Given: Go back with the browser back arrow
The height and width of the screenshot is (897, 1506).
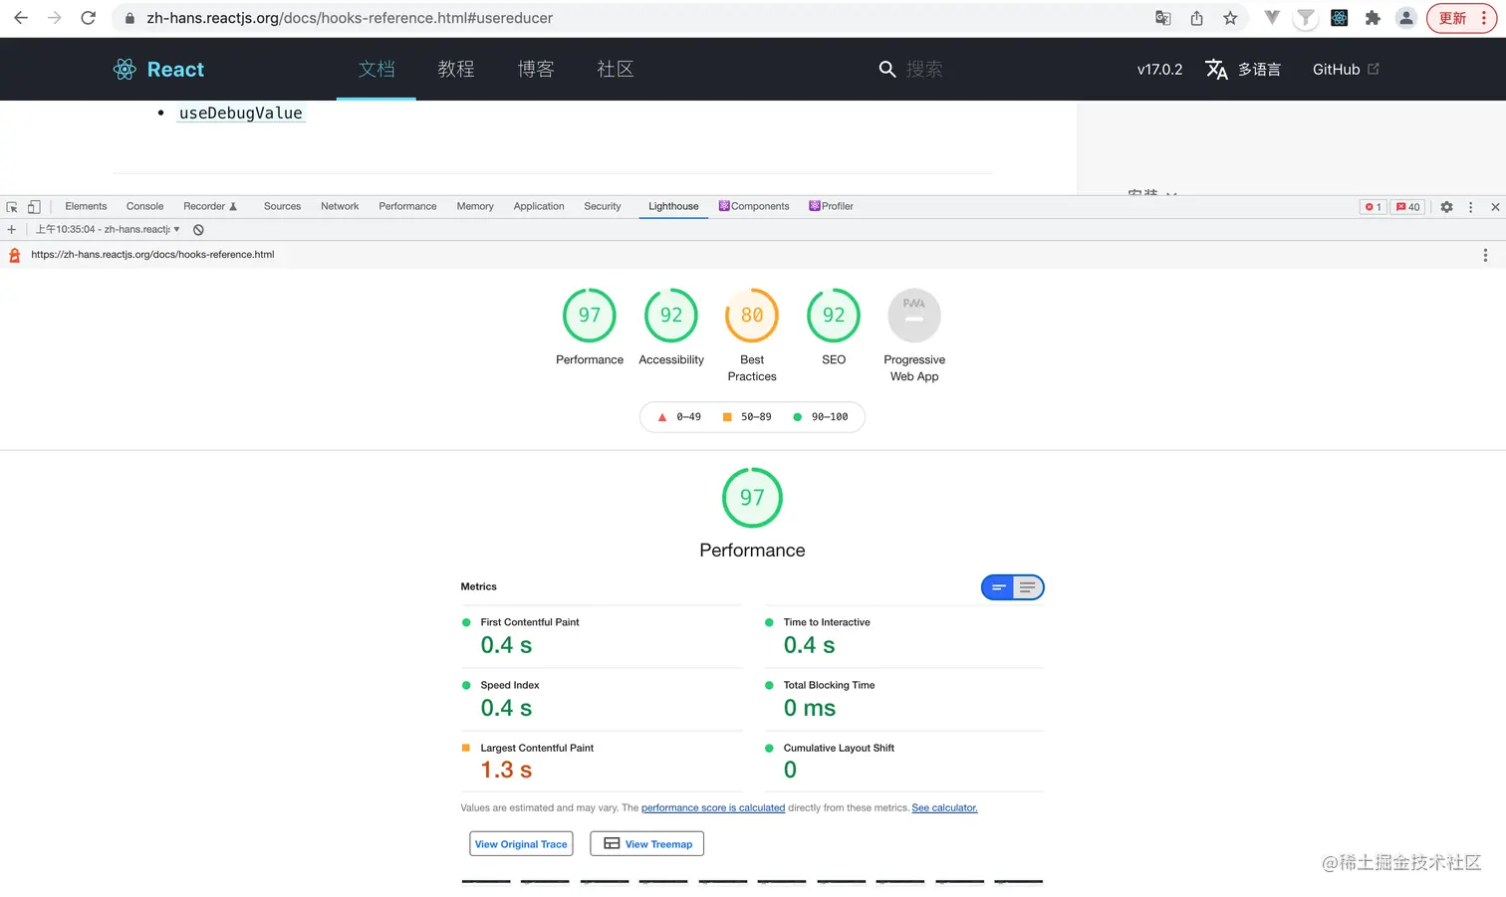Looking at the screenshot, I should pyautogui.click(x=21, y=18).
